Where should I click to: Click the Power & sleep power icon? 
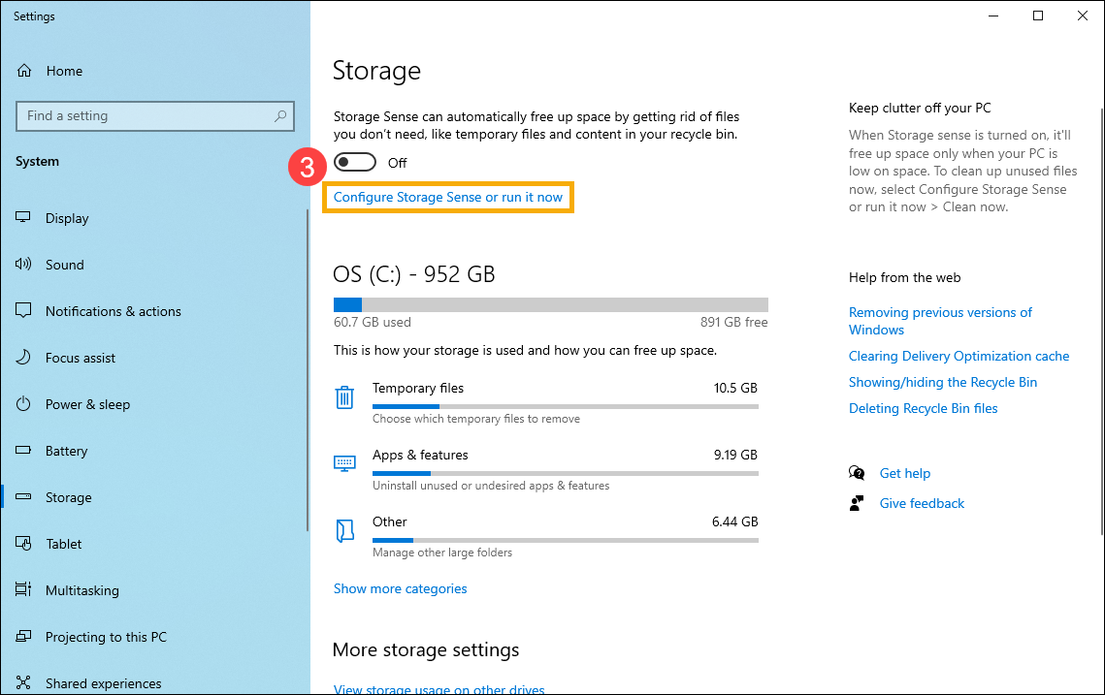[22, 403]
